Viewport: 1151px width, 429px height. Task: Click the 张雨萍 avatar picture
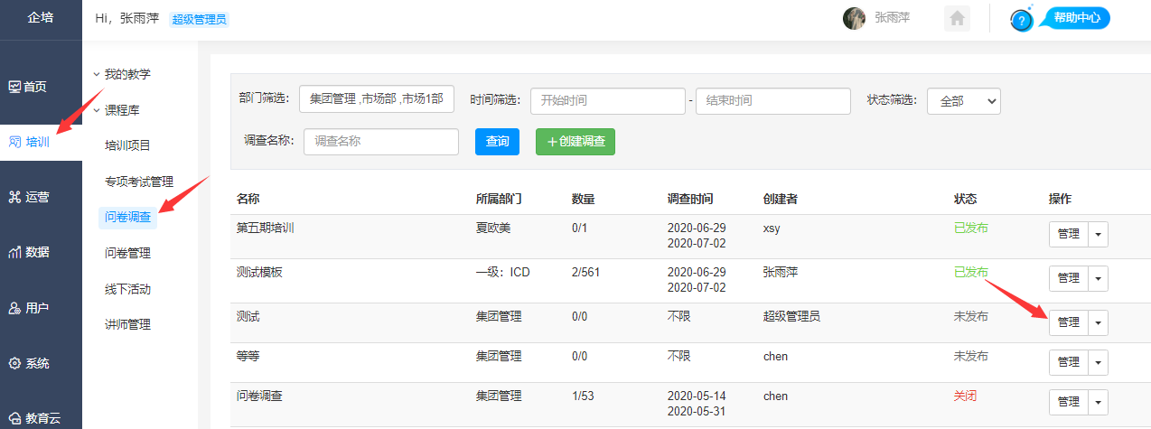(854, 18)
